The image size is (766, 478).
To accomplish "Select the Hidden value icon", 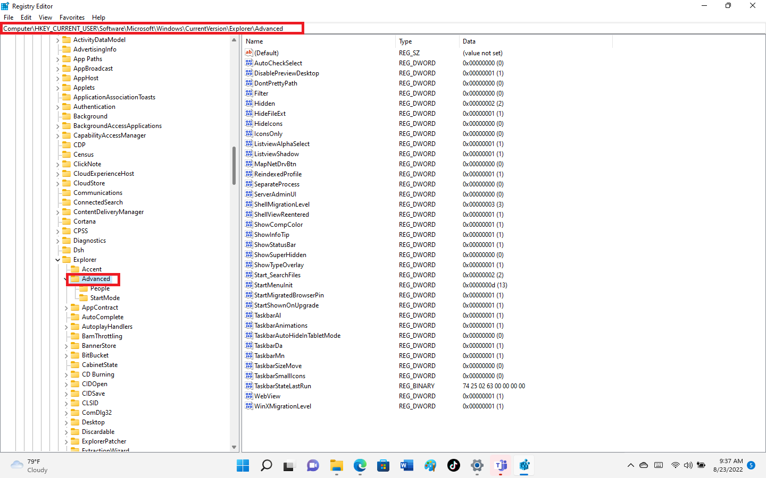I will tap(248, 103).
